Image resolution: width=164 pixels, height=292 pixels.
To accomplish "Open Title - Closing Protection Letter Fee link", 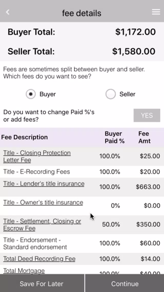I will (x=37, y=157).
